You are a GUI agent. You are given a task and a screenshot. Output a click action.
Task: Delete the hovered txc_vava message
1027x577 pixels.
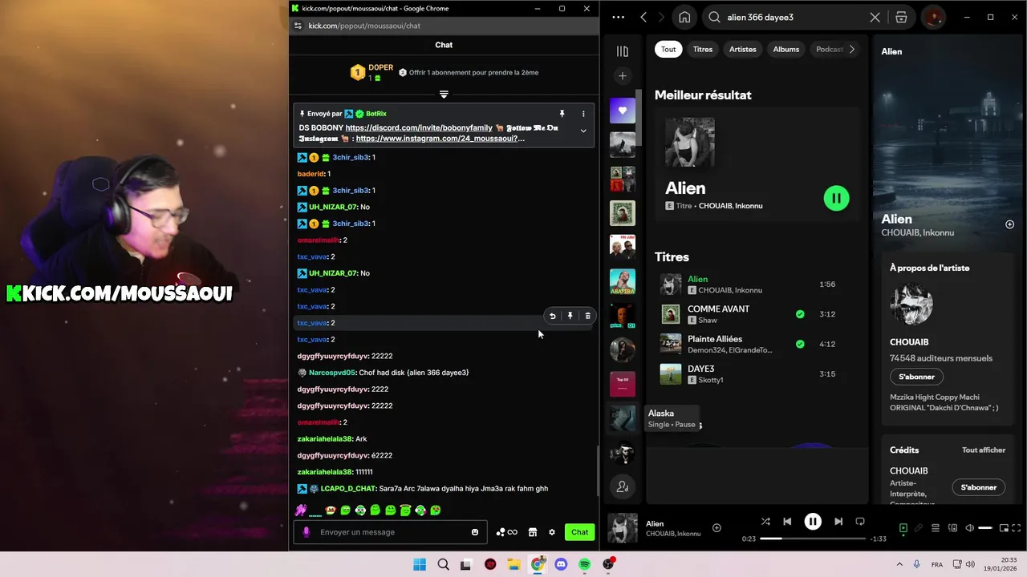pyautogui.click(x=587, y=316)
